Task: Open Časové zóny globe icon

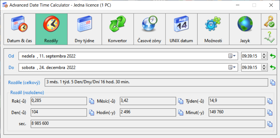Action: 149,29
